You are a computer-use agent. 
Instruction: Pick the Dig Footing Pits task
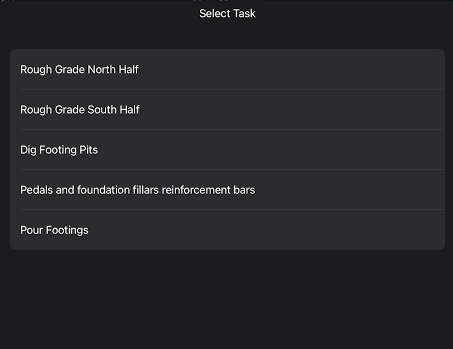[x=60, y=149]
